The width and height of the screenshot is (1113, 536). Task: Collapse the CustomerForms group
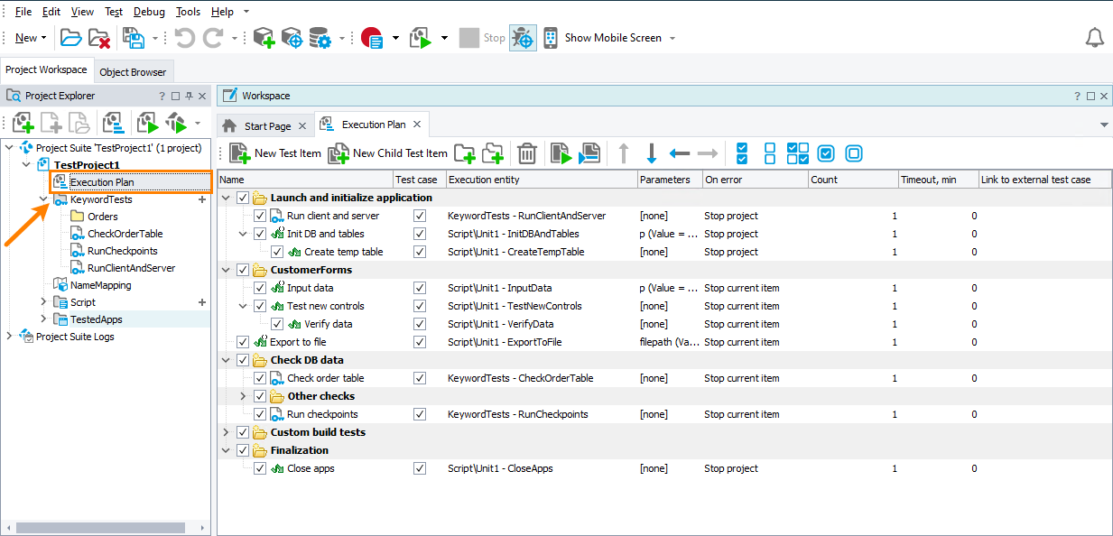[226, 269]
